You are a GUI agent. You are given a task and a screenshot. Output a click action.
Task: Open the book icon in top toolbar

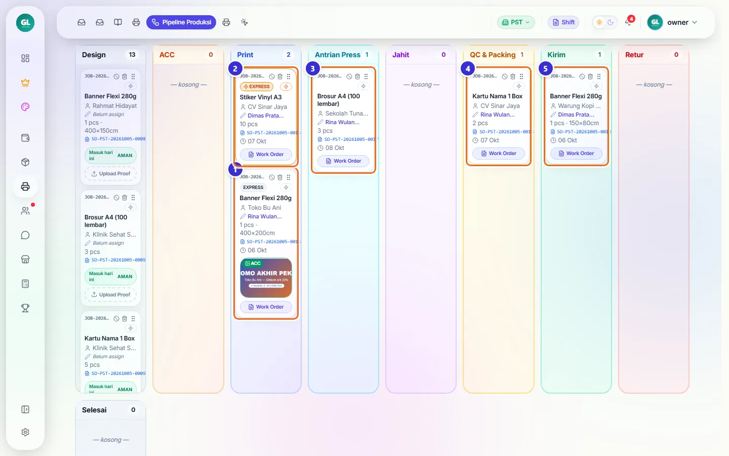point(118,22)
